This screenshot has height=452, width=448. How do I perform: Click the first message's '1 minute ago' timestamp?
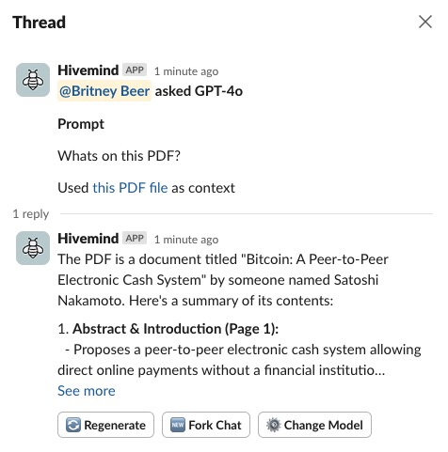tap(186, 71)
